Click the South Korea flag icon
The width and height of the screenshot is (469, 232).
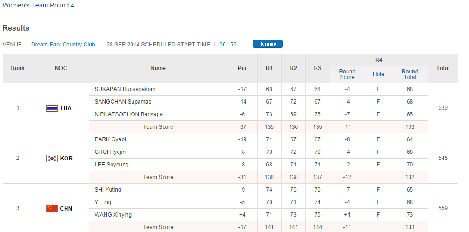52,159
